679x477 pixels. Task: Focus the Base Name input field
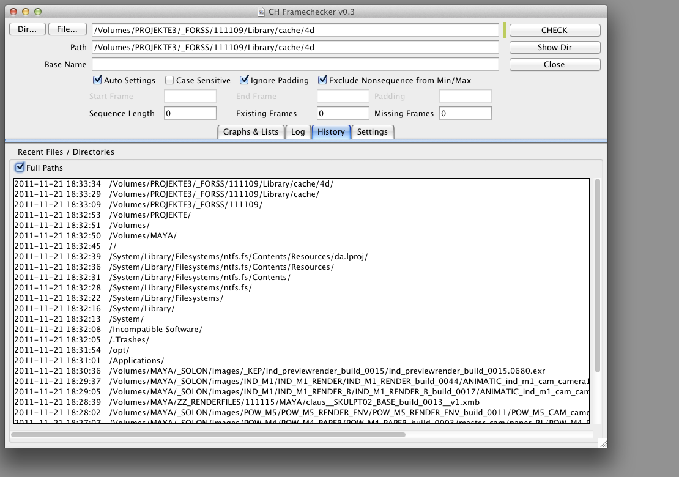(x=295, y=64)
